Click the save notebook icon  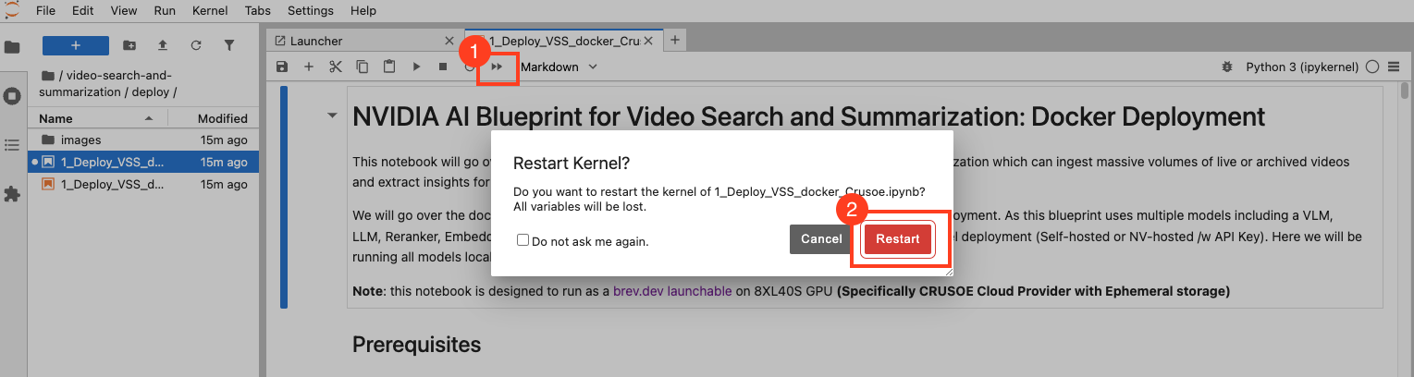tap(282, 67)
